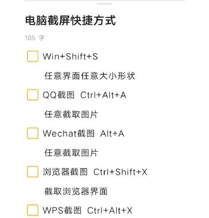Click the Alt+A shortcut text
The image size is (209, 218).
pyautogui.click(x=112, y=133)
